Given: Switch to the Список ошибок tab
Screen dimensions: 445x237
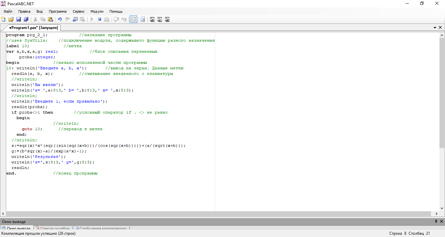Looking at the screenshot, I should click(53, 229).
